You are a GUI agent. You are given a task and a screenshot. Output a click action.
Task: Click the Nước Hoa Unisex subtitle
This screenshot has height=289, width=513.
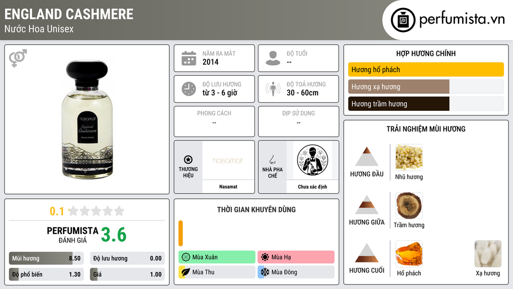pos(39,29)
